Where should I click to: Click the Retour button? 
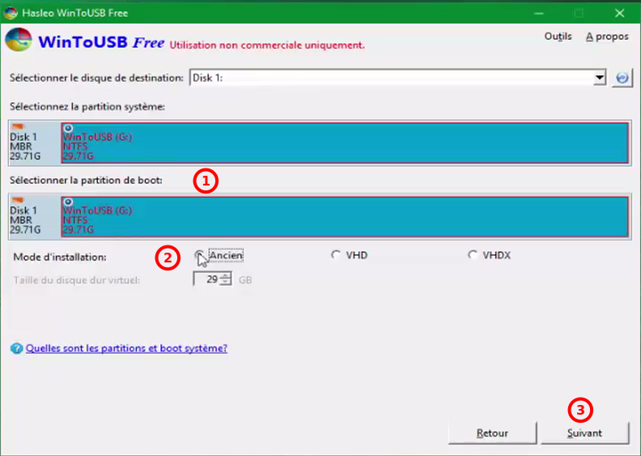coord(492,433)
